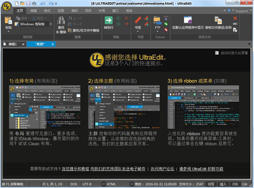The height and width of the screenshot is (188, 254).
Task: Click the Paste (粘贴) clipboard icon
Action: click(8, 20)
